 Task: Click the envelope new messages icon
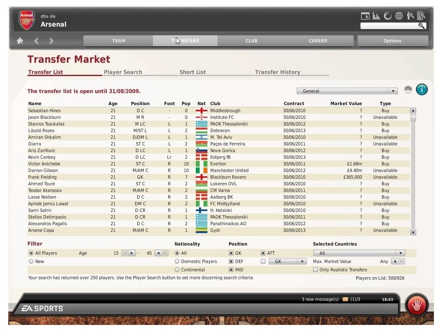click(345, 299)
